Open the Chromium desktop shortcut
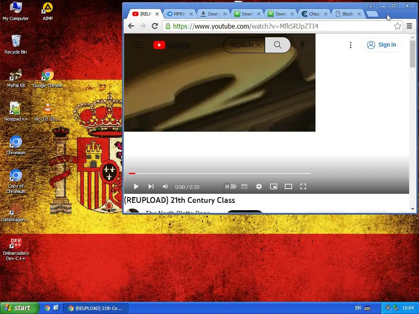Image resolution: width=419 pixels, height=314 pixels. coord(16,145)
